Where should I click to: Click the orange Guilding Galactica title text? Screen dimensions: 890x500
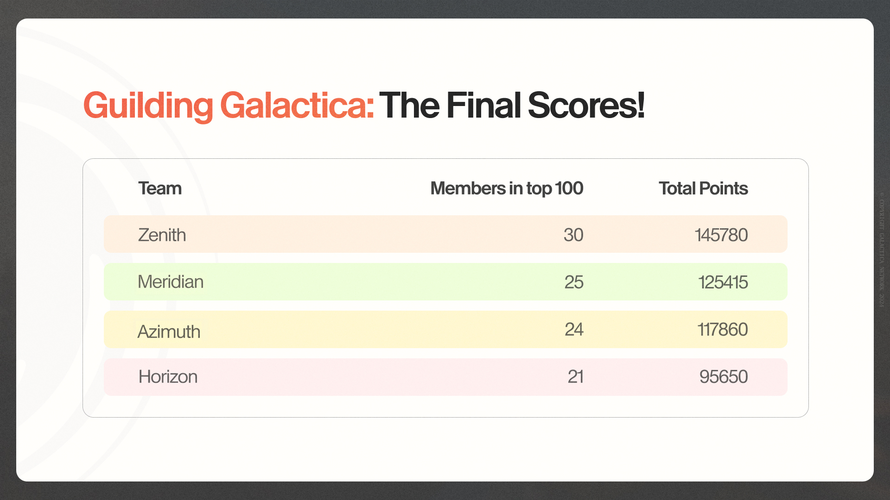pyautogui.click(x=229, y=106)
